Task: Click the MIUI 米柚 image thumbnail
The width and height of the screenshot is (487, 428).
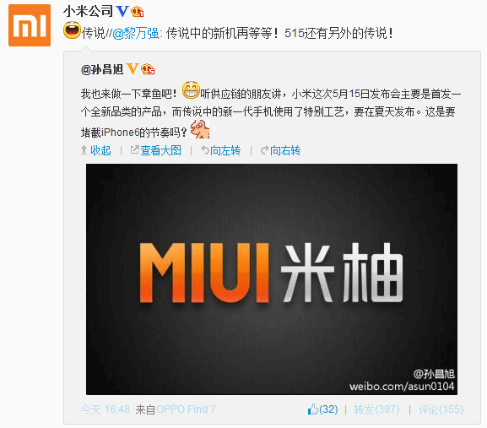Action: click(x=272, y=279)
